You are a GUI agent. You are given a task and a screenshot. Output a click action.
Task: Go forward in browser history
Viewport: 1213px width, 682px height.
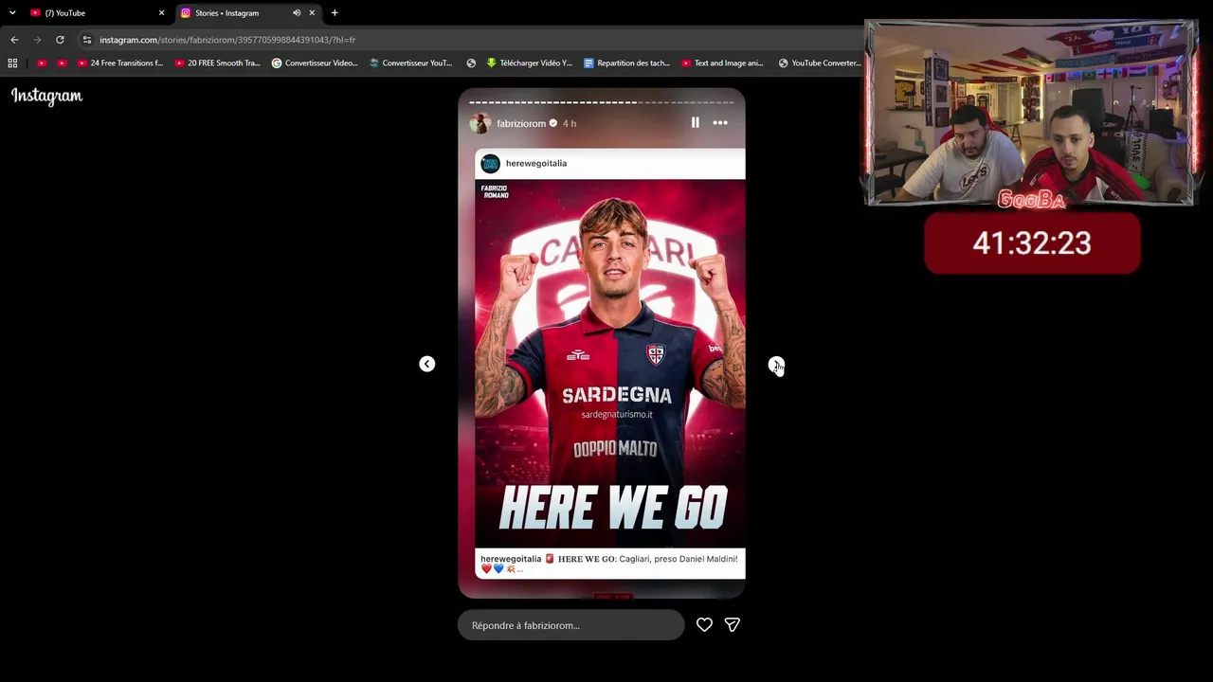click(x=37, y=40)
